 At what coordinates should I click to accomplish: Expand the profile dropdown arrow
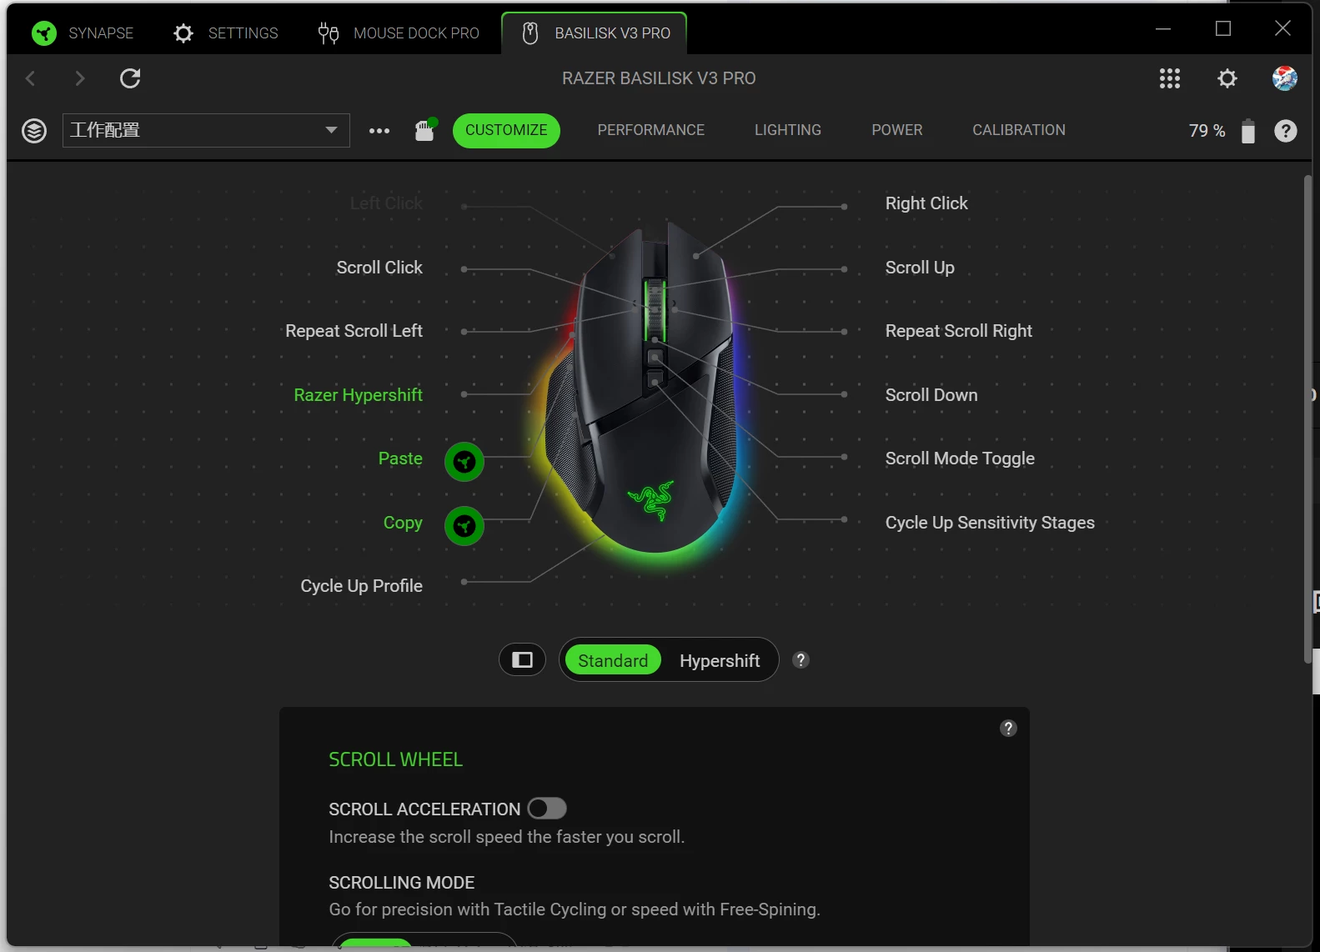pyautogui.click(x=331, y=130)
